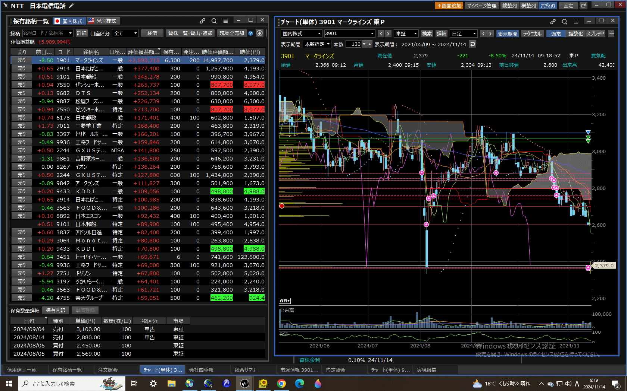Click the pop-out window icon in top bar

click(x=584, y=6)
